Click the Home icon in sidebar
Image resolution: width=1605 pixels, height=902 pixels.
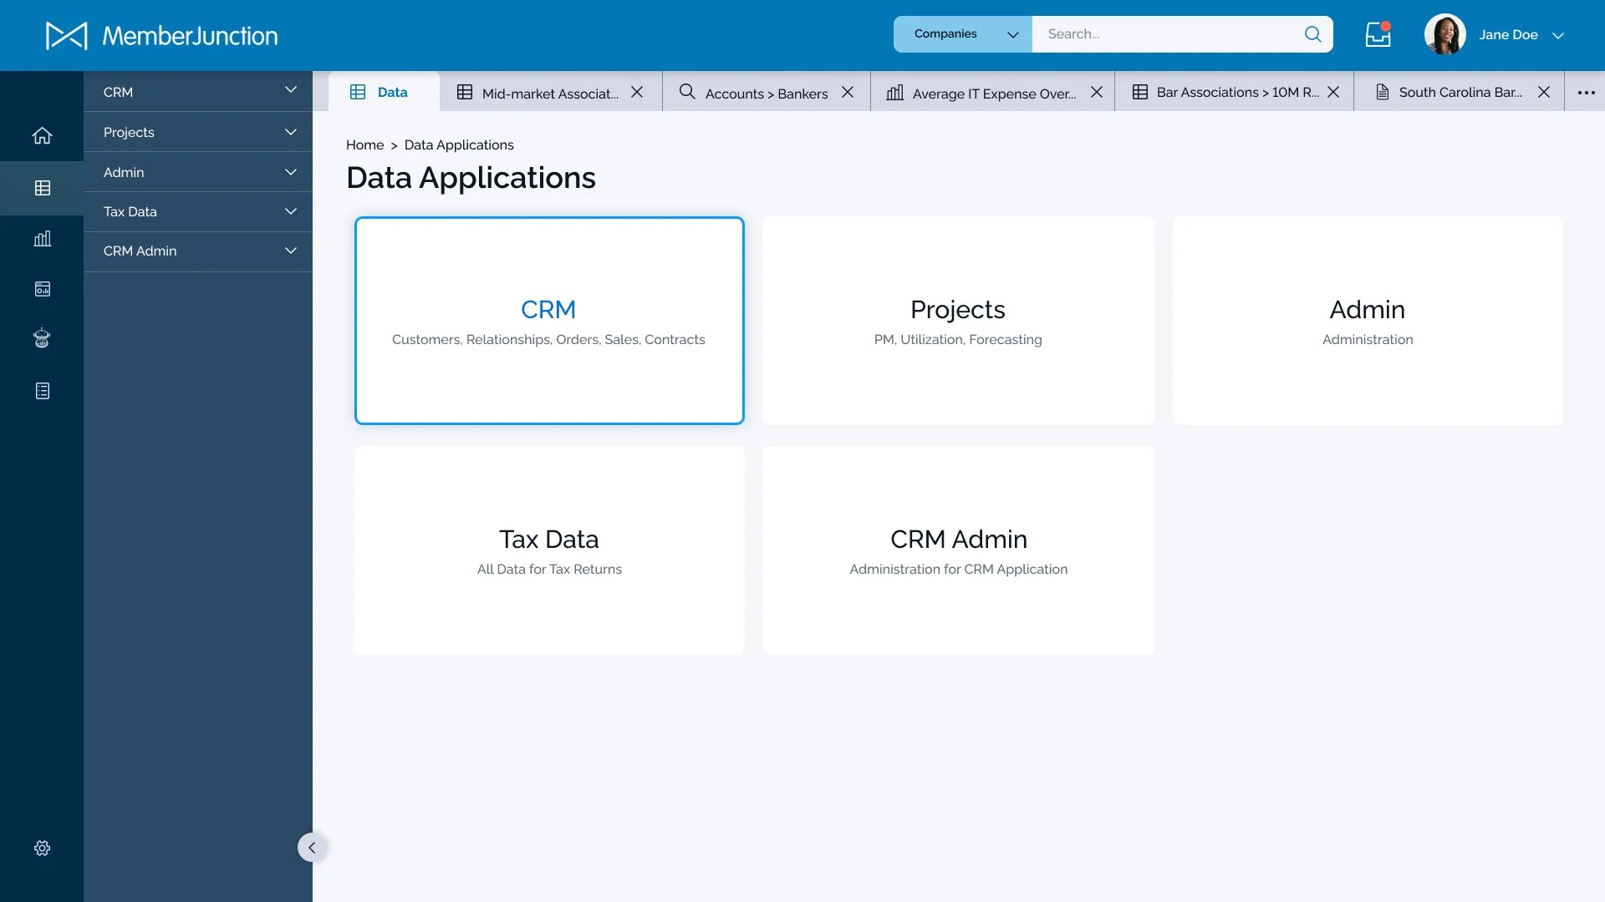[x=42, y=135]
